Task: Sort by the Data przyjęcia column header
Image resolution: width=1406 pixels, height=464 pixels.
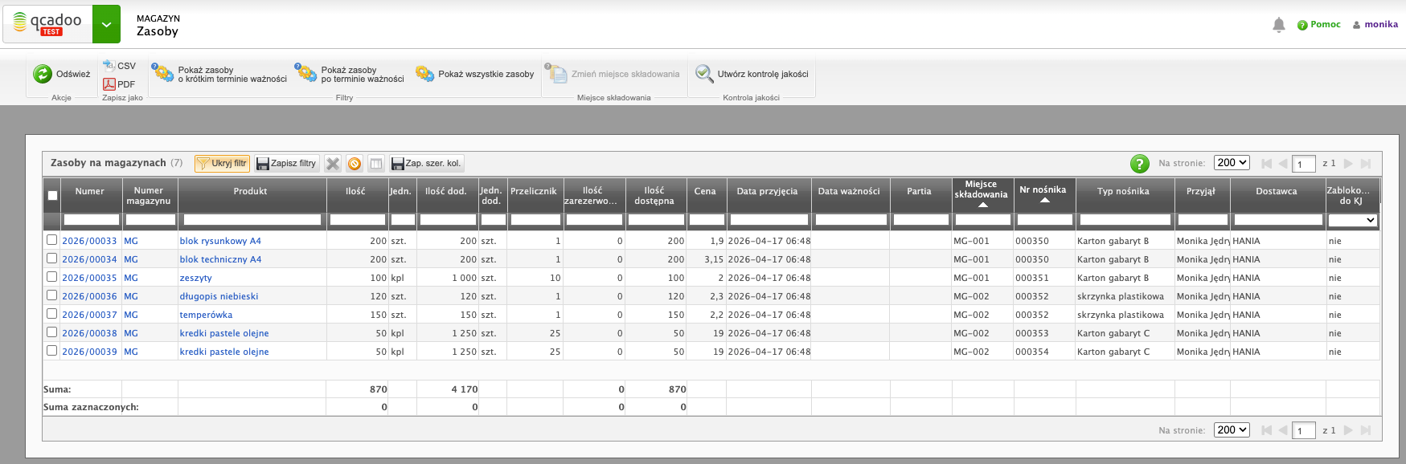Action: coord(767,191)
